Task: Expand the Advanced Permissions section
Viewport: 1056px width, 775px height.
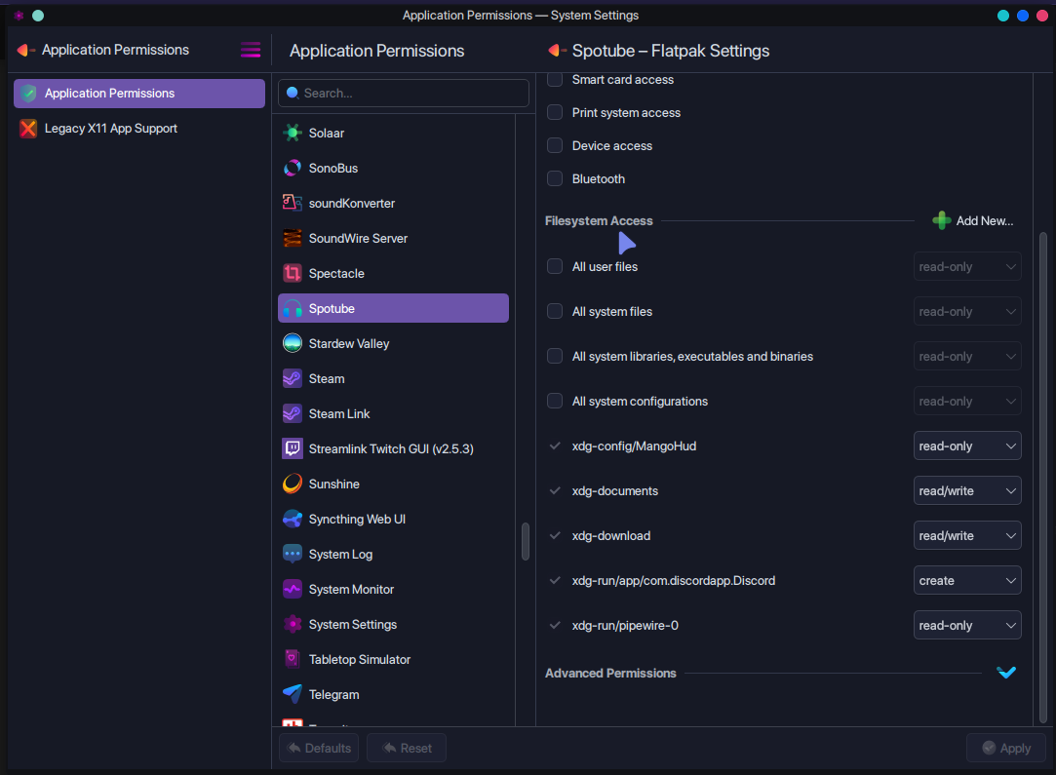Action: point(1006,673)
